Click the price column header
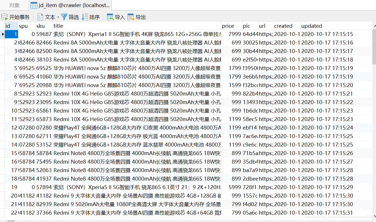The height and width of the screenshot is (222, 376). click(x=231, y=26)
